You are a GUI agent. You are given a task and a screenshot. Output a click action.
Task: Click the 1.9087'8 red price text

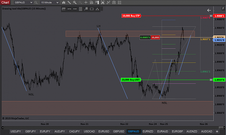205,18
